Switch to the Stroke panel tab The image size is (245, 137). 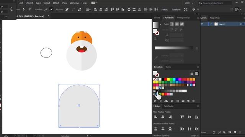click(x=157, y=18)
